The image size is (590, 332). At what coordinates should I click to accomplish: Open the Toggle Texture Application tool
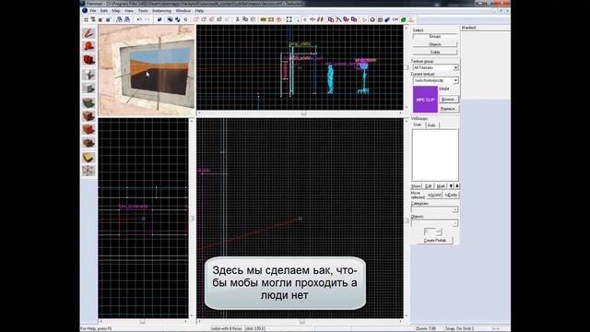(88, 102)
